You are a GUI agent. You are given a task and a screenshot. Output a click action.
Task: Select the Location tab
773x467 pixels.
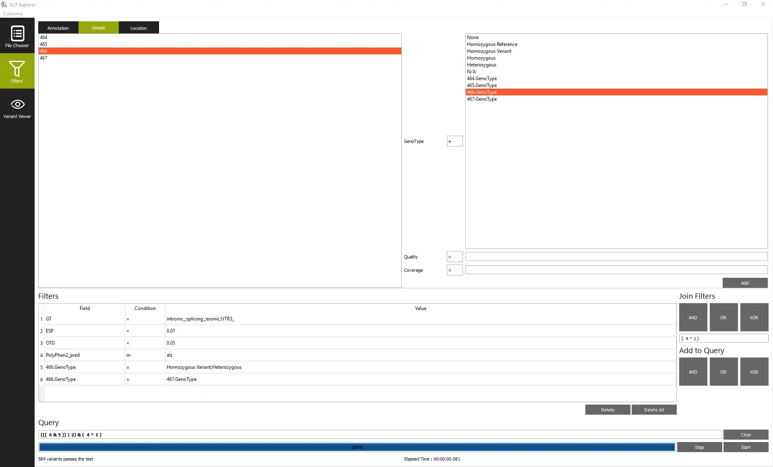tap(138, 28)
